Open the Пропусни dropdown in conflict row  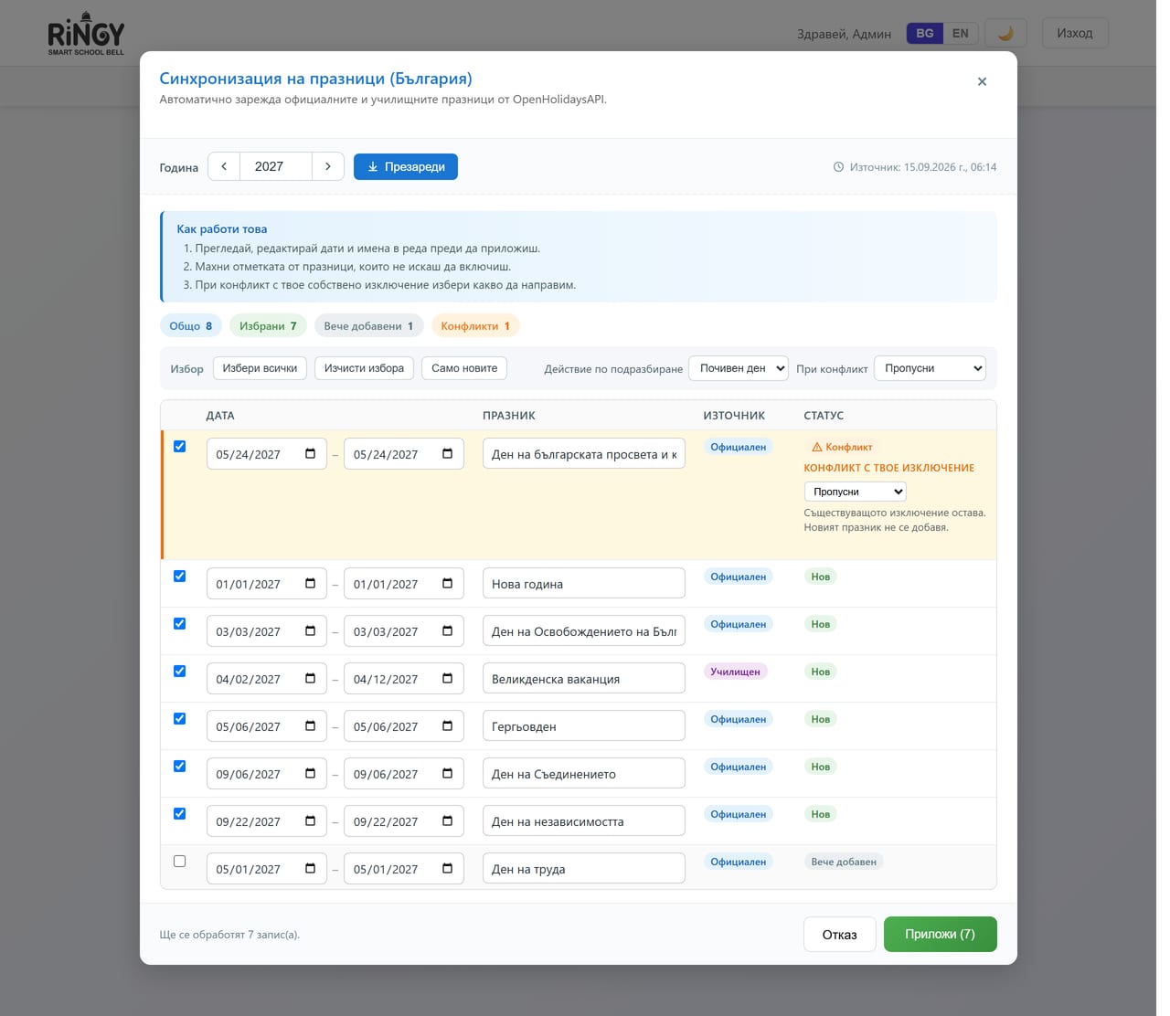tap(856, 492)
